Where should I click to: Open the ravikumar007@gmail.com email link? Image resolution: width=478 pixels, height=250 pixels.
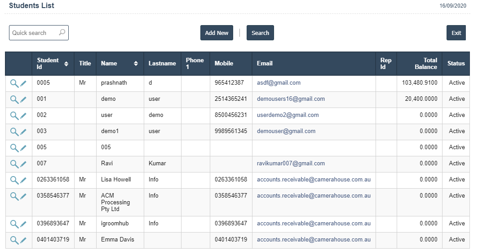point(291,164)
